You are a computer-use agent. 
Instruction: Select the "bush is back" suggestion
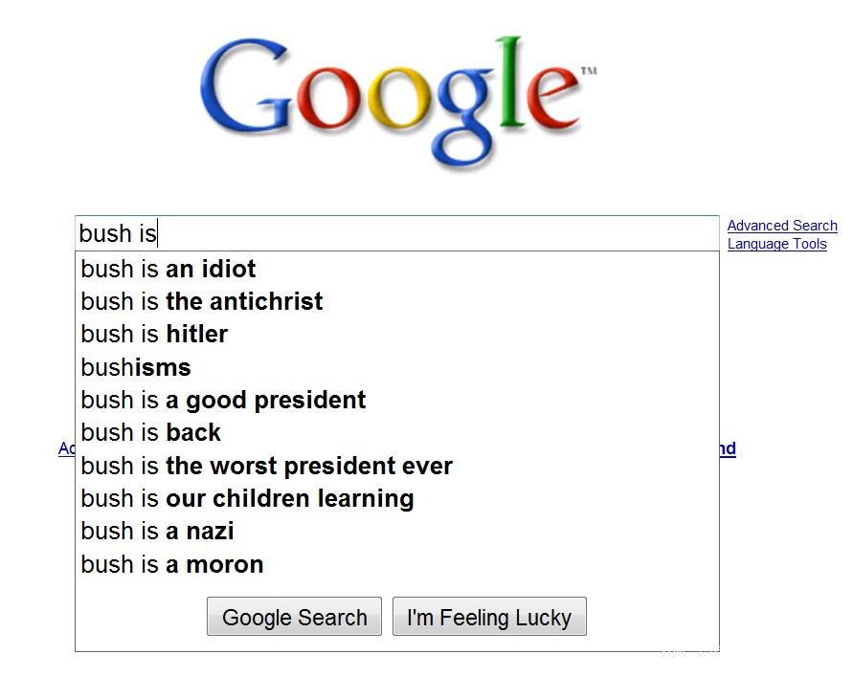click(x=397, y=432)
